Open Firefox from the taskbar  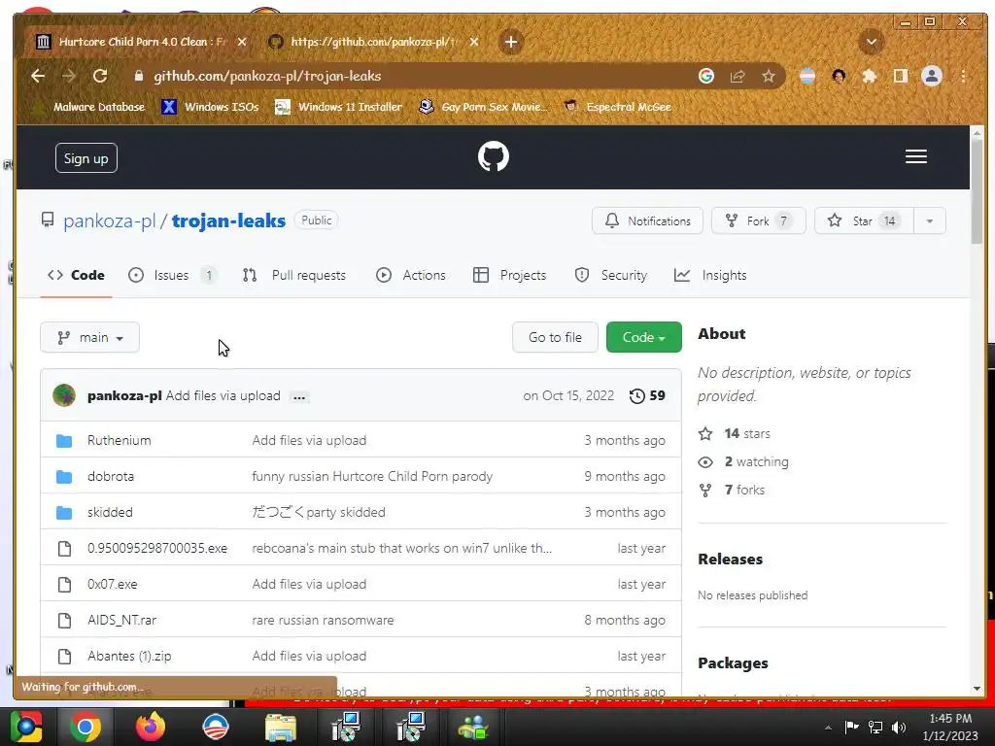151,727
